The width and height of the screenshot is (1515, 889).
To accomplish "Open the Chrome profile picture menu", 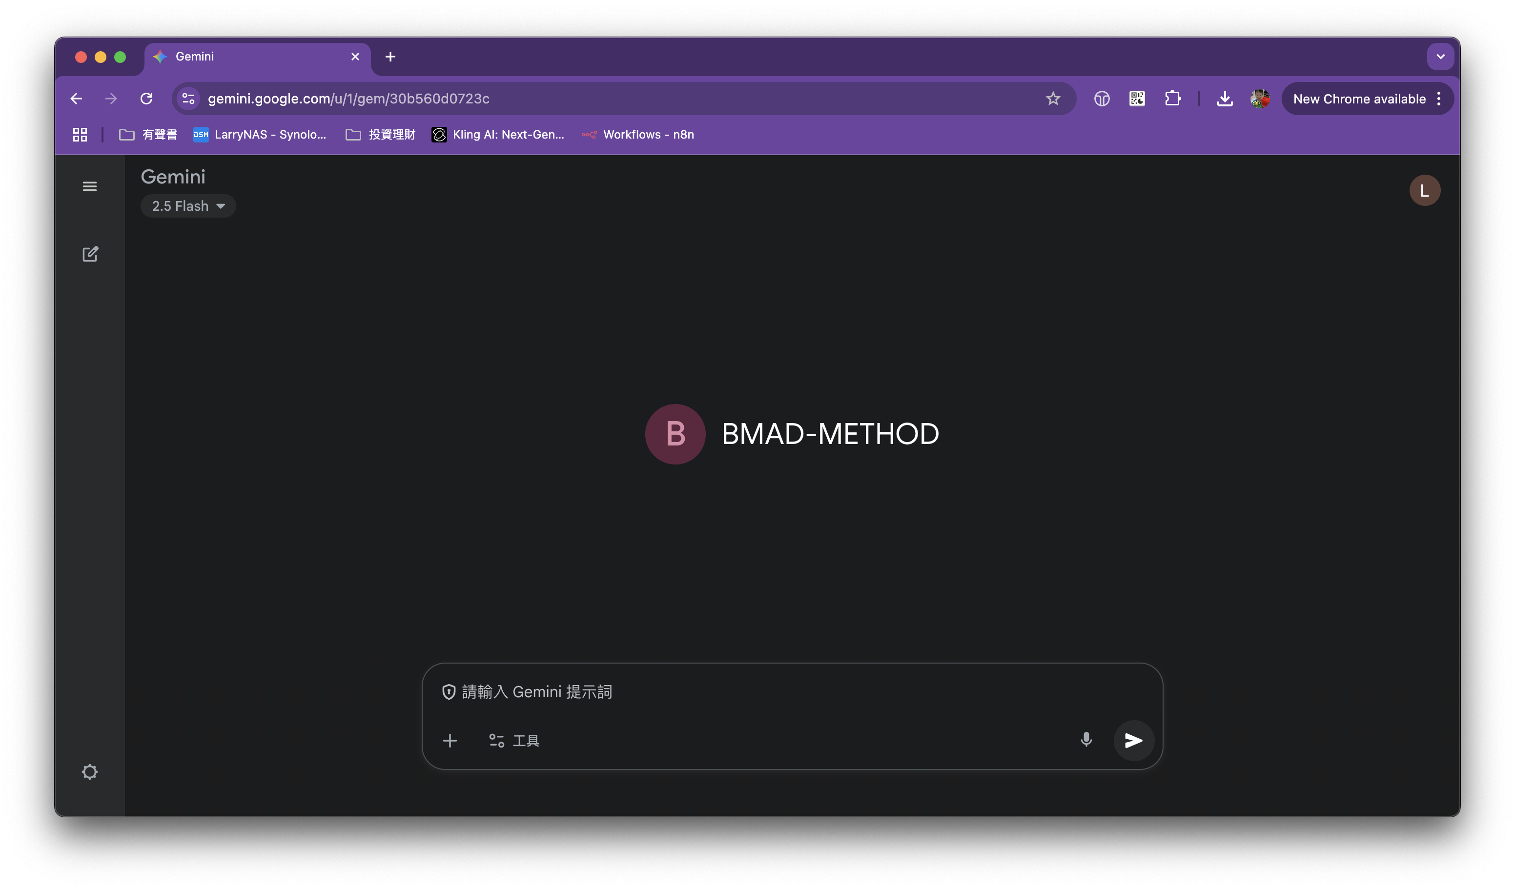I will pos(1260,99).
